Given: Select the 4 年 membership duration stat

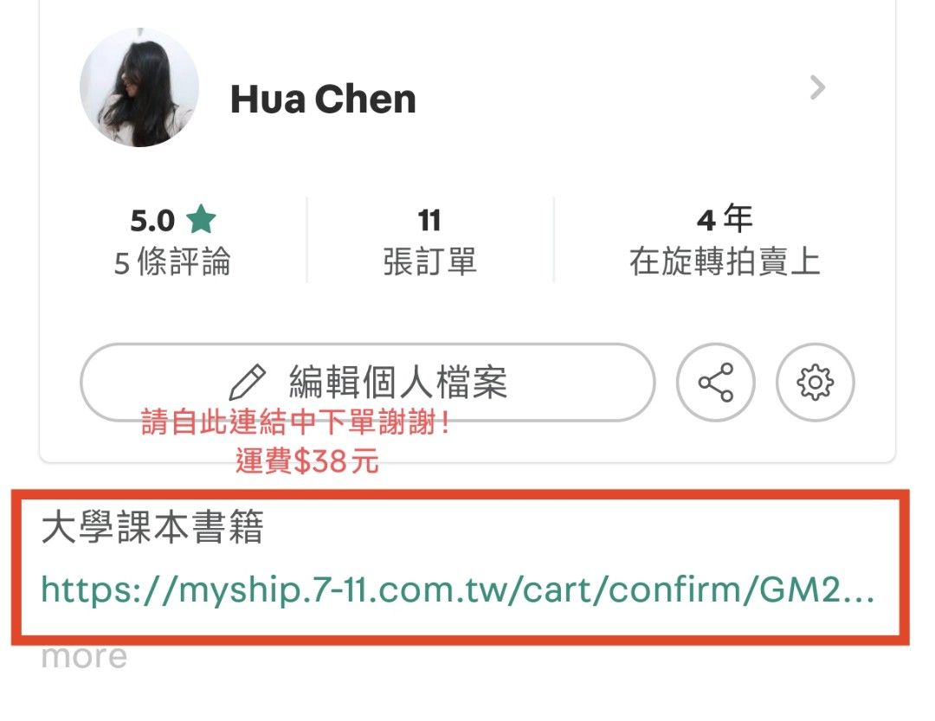Looking at the screenshot, I should point(725,218).
